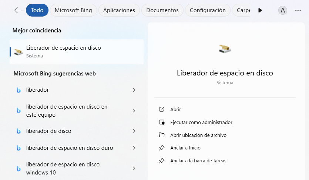Screen dimensions: 309x180
Task: Open the Aplicaciones filter tab
Action: click(119, 10)
